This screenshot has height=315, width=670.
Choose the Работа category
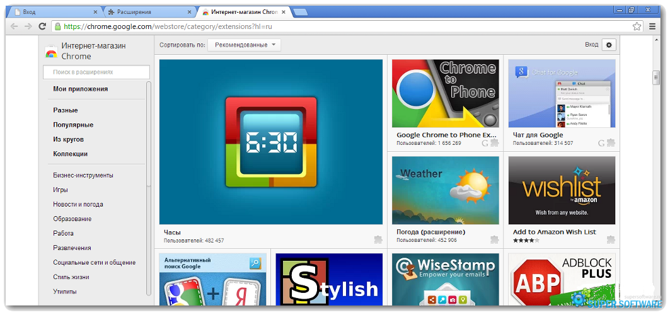63,233
